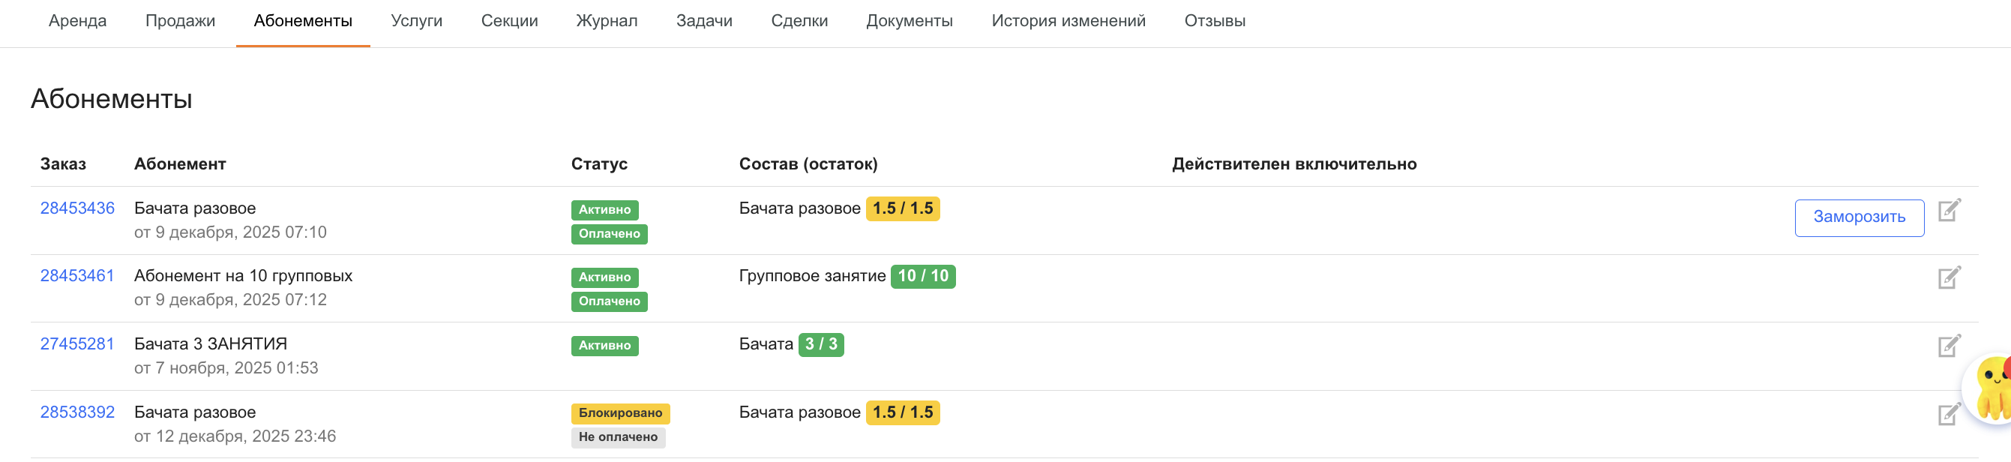Go to the Сделки tab
Viewport: 2011px width, 462px height.
799,21
